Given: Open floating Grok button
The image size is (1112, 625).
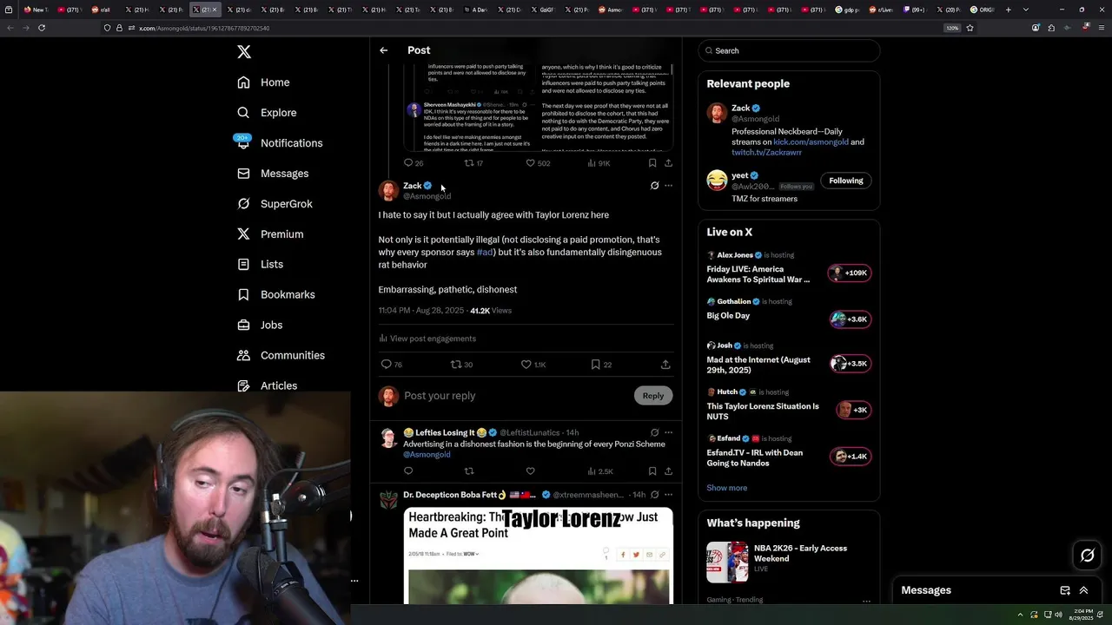Looking at the screenshot, I should [1087, 556].
